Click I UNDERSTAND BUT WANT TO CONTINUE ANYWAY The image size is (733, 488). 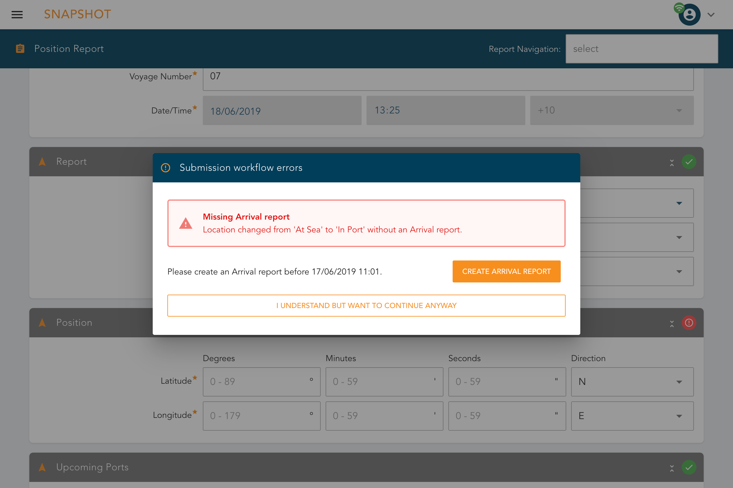point(366,305)
